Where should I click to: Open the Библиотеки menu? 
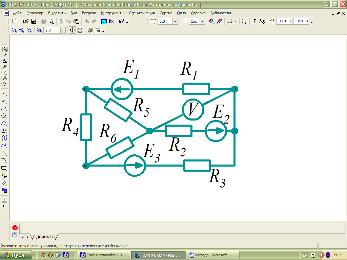[x=221, y=13]
